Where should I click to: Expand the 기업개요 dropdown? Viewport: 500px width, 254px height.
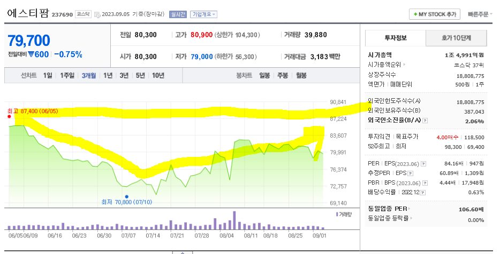point(204,14)
